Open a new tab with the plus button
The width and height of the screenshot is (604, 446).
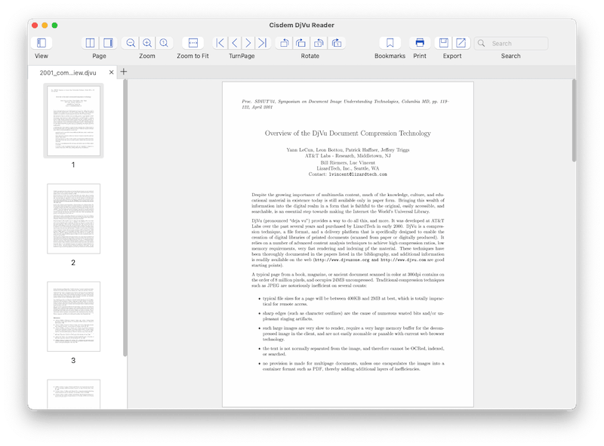(x=124, y=72)
